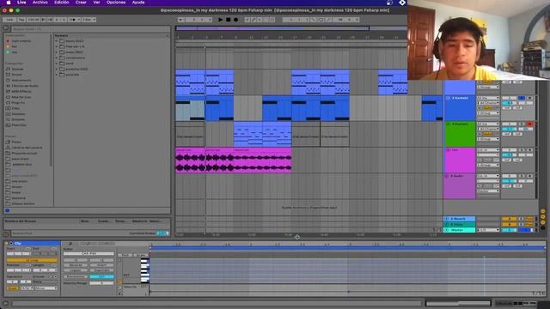Image resolution: width=550 pixels, height=309 pixels.
Task: Open the Live application menu
Action: [x=21, y=3]
